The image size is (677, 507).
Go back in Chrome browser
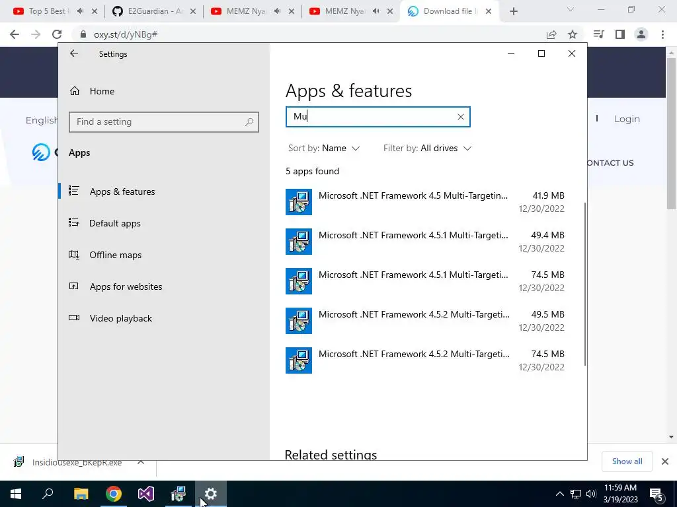pos(15,34)
